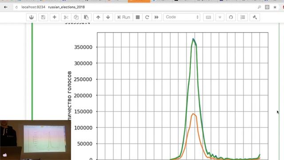
Task: Click the russian_elections_2018 notebook title
Action: click(x=66, y=7)
